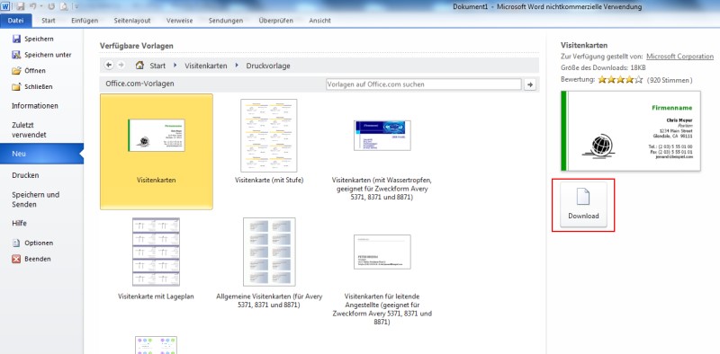Open the Einfügen ribbon tab
The image size is (720, 354).
(x=85, y=21)
